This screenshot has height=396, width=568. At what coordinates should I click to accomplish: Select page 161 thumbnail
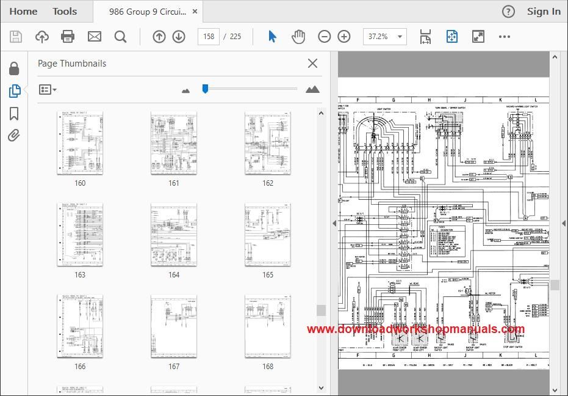pos(174,142)
